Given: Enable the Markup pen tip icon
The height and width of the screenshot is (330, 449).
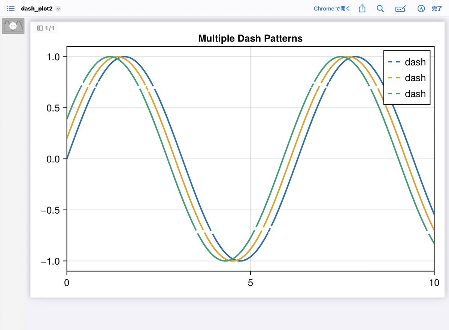Looking at the screenshot, I should pyautogui.click(x=421, y=9).
